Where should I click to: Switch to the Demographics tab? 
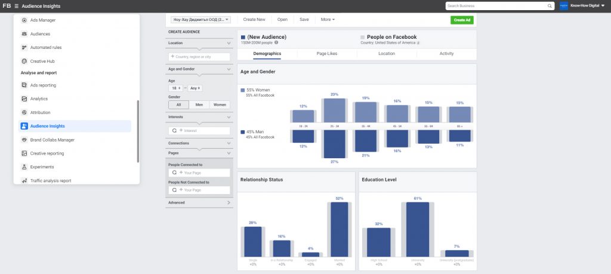pyautogui.click(x=267, y=54)
